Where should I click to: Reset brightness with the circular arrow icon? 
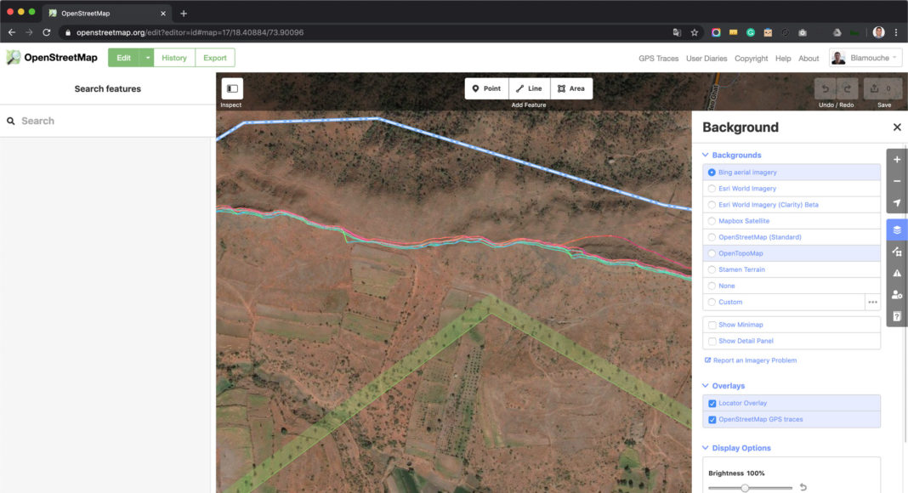(803, 488)
